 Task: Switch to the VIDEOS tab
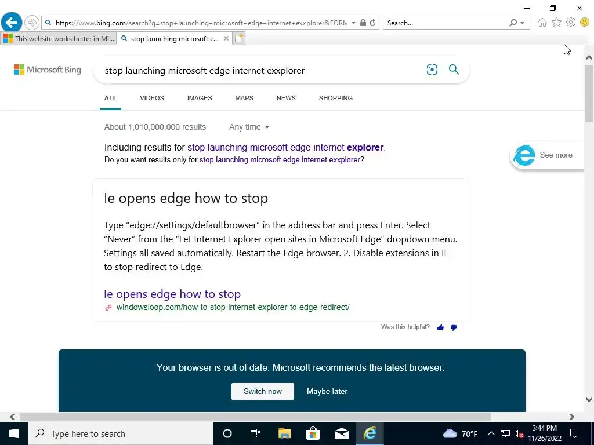click(152, 98)
